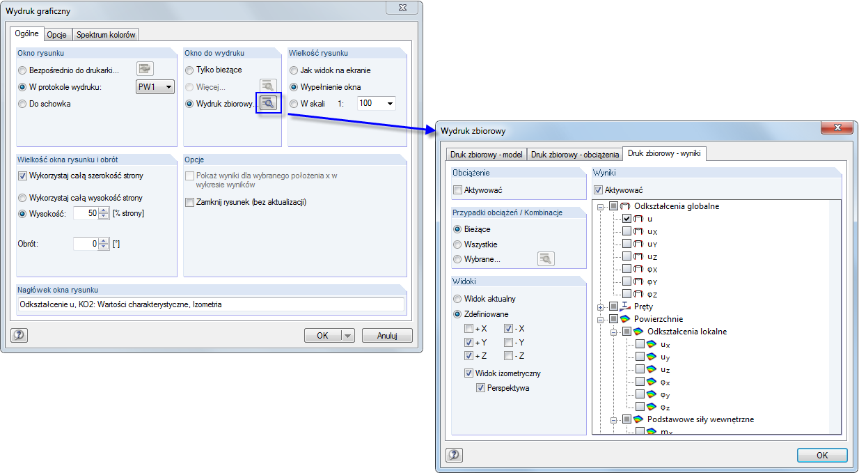Select Druk zbiorowy - wyniki tab
Viewport: 859px width, 473px height.
click(665, 153)
